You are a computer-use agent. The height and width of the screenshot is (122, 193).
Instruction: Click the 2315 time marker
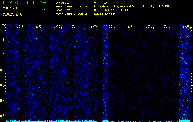[94, 27]
